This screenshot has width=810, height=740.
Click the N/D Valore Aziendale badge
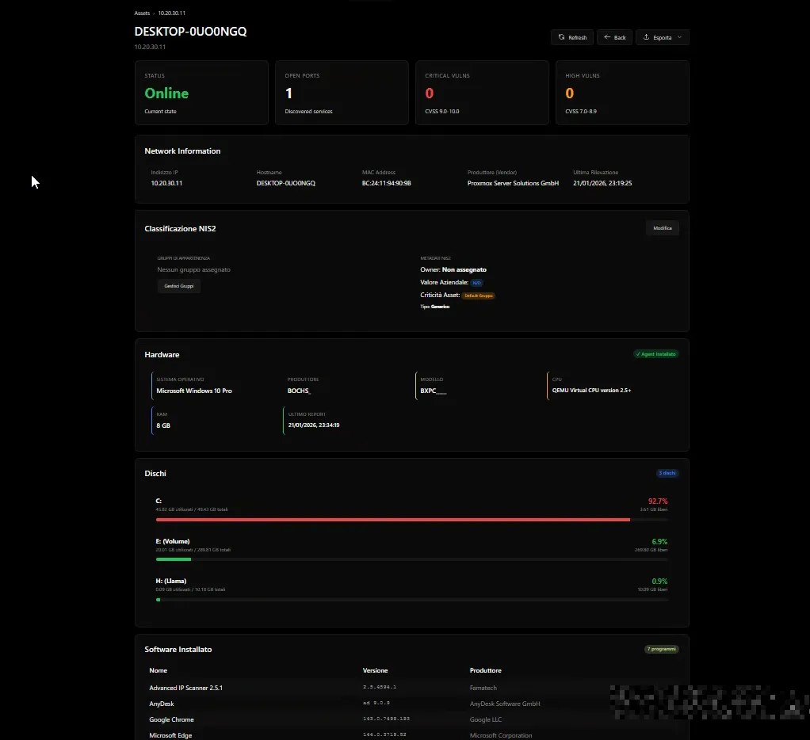click(476, 283)
